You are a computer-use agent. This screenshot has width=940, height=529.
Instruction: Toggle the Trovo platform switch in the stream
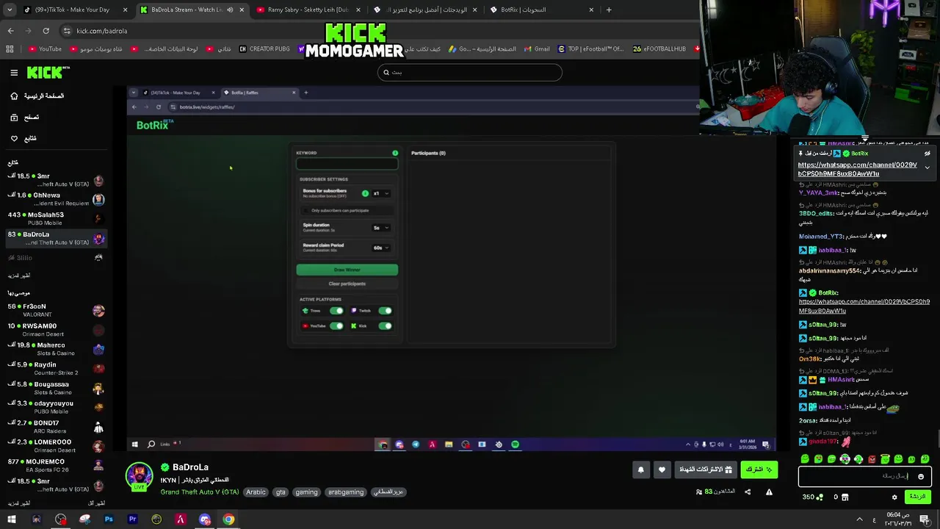coord(336,311)
